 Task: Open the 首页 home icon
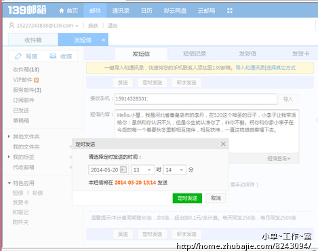(62, 11)
